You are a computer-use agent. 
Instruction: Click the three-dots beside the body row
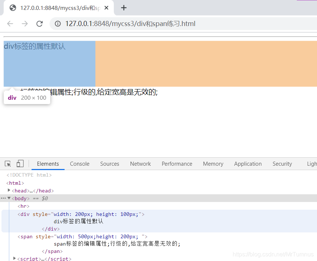pos(3,198)
